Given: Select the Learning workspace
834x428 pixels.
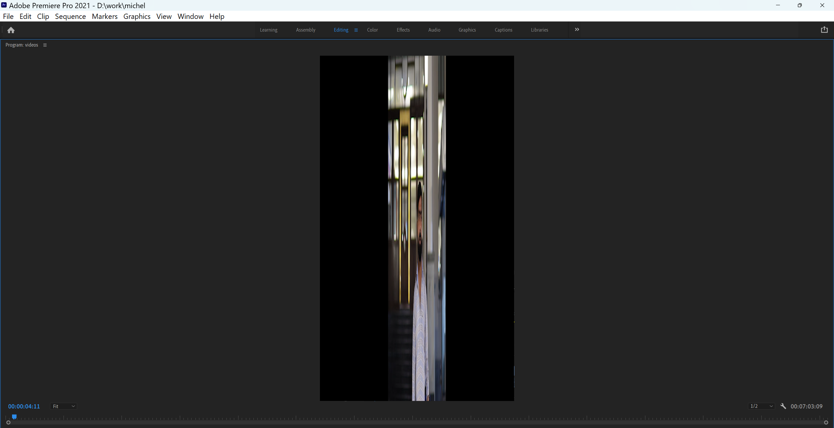Looking at the screenshot, I should click(268, 30).
